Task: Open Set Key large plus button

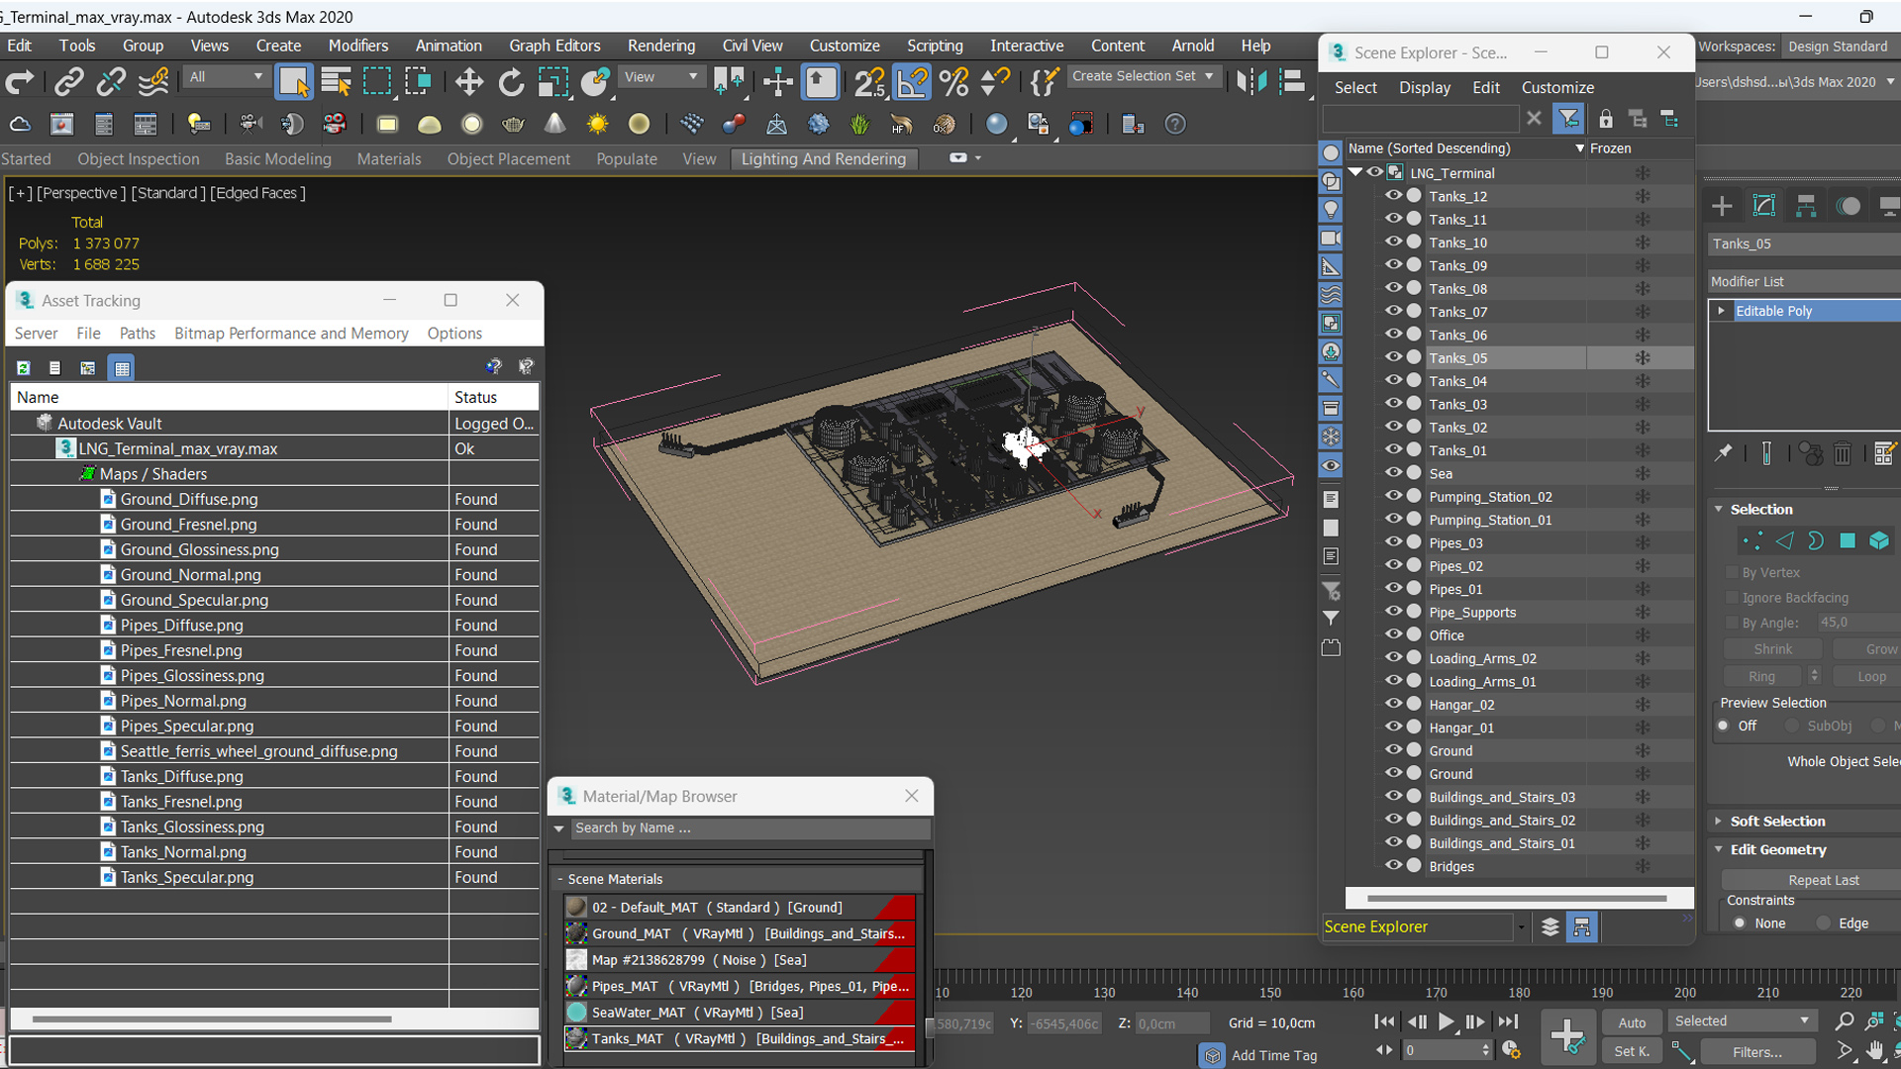Action: 1567,1036
